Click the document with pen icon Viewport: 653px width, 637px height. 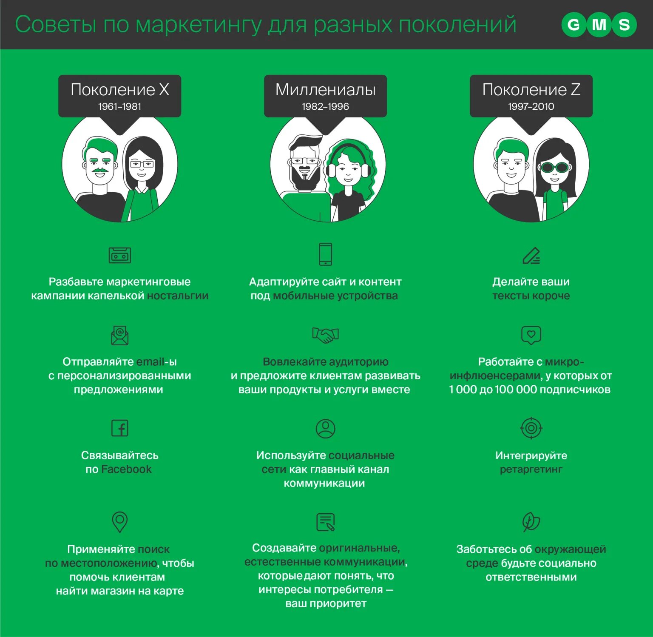click(x=326, y=522)
